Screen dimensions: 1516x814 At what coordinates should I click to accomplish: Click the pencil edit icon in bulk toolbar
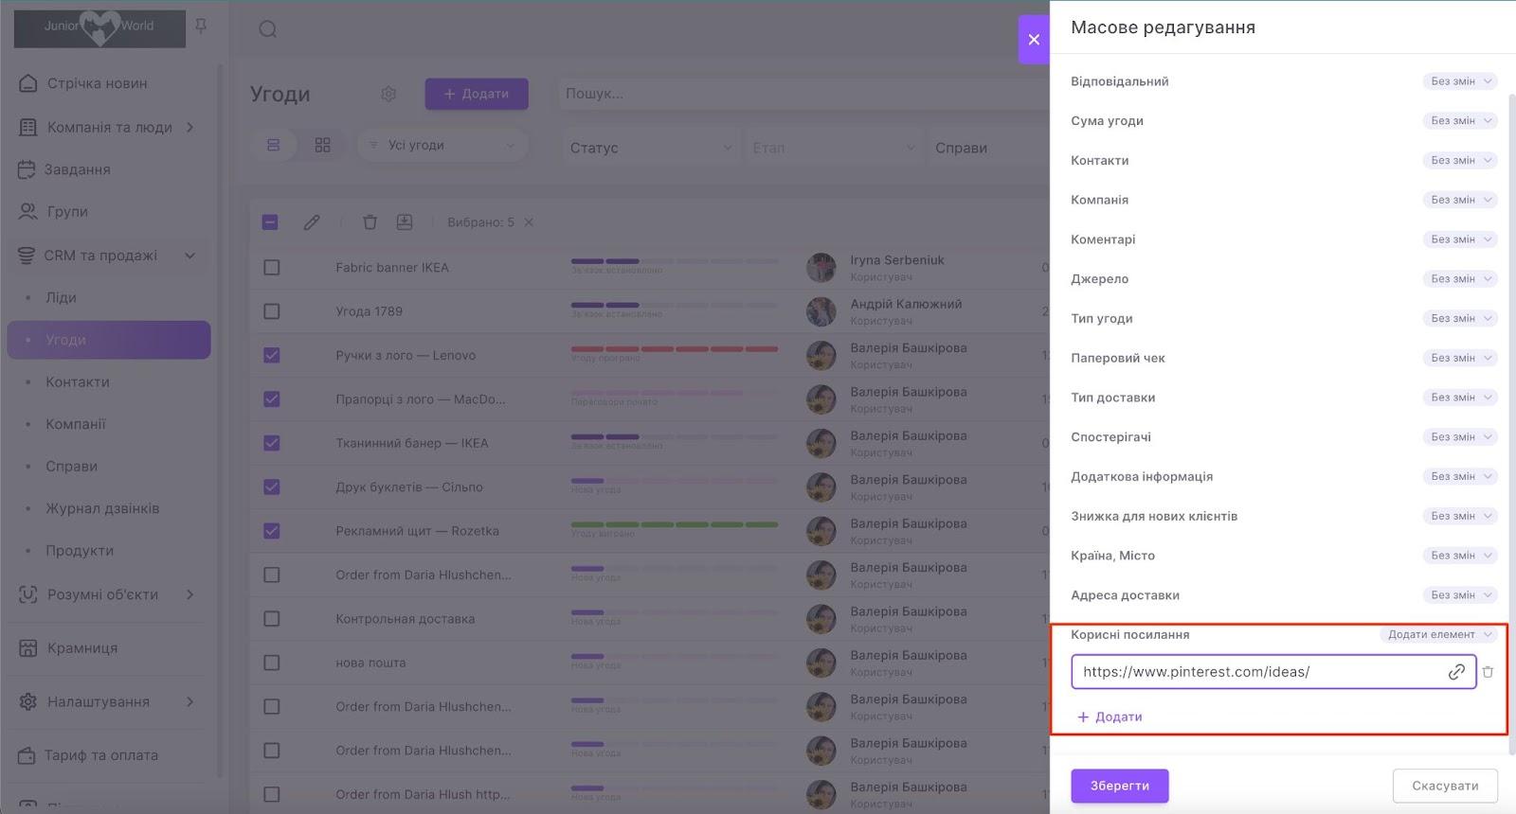point(312,222)
